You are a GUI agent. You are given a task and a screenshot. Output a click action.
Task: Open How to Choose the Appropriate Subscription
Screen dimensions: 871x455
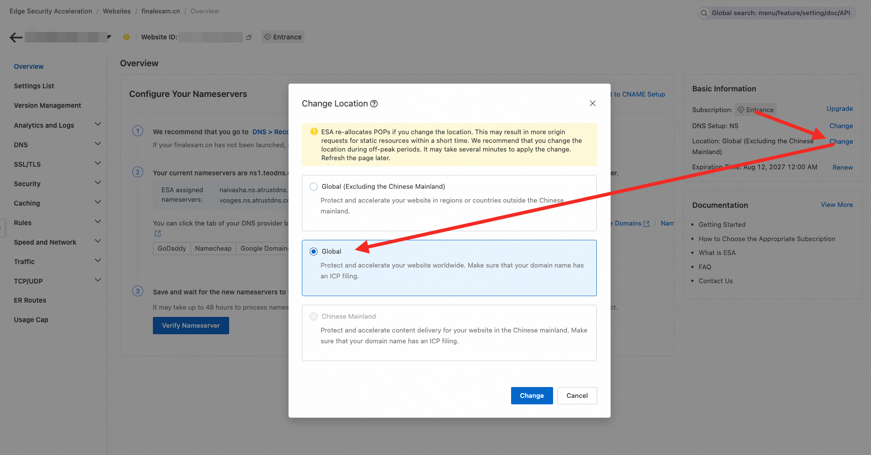(767, 239)
